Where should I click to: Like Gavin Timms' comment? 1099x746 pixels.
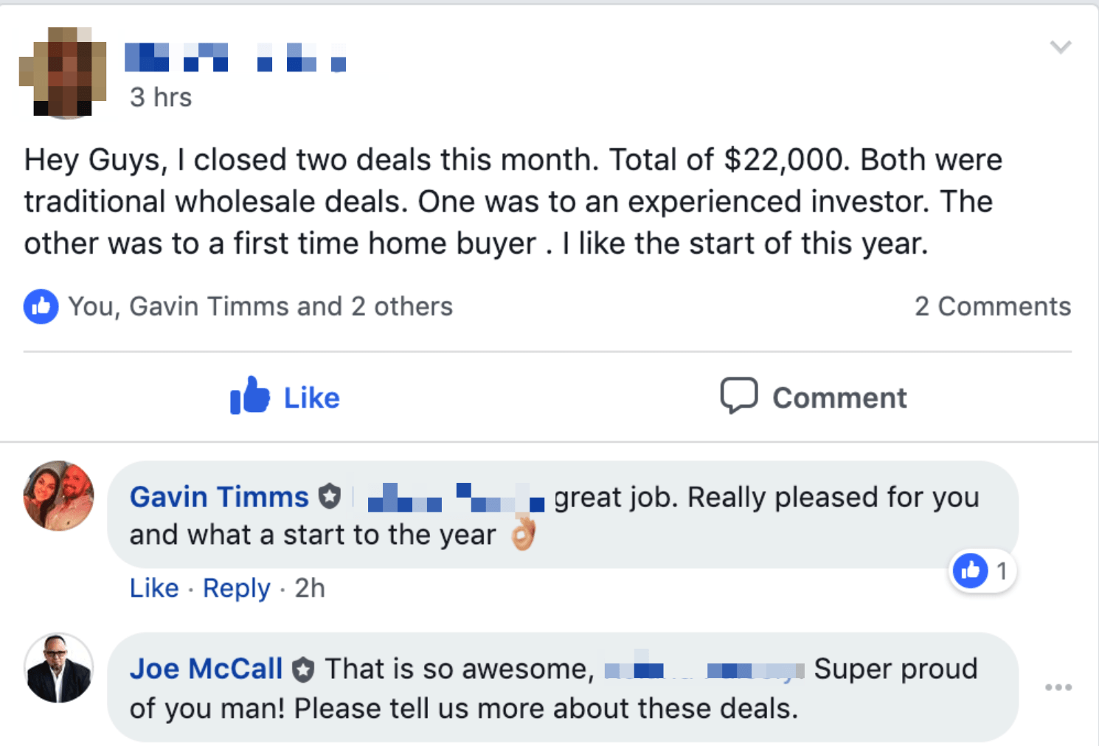154,588
